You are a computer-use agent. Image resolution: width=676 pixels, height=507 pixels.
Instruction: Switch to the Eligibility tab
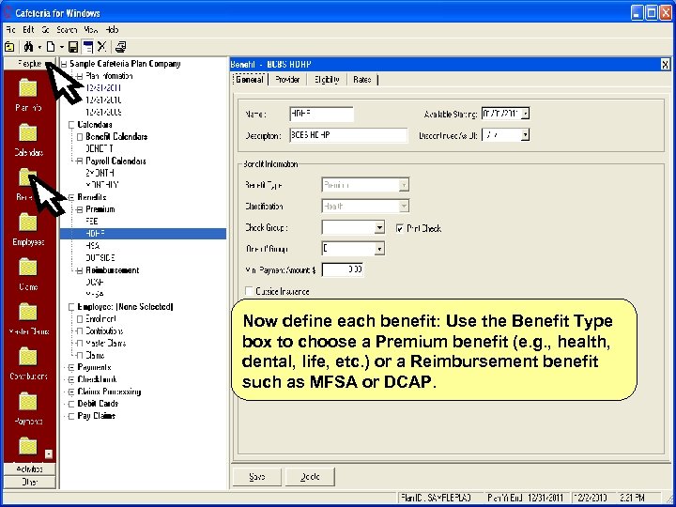327,79
